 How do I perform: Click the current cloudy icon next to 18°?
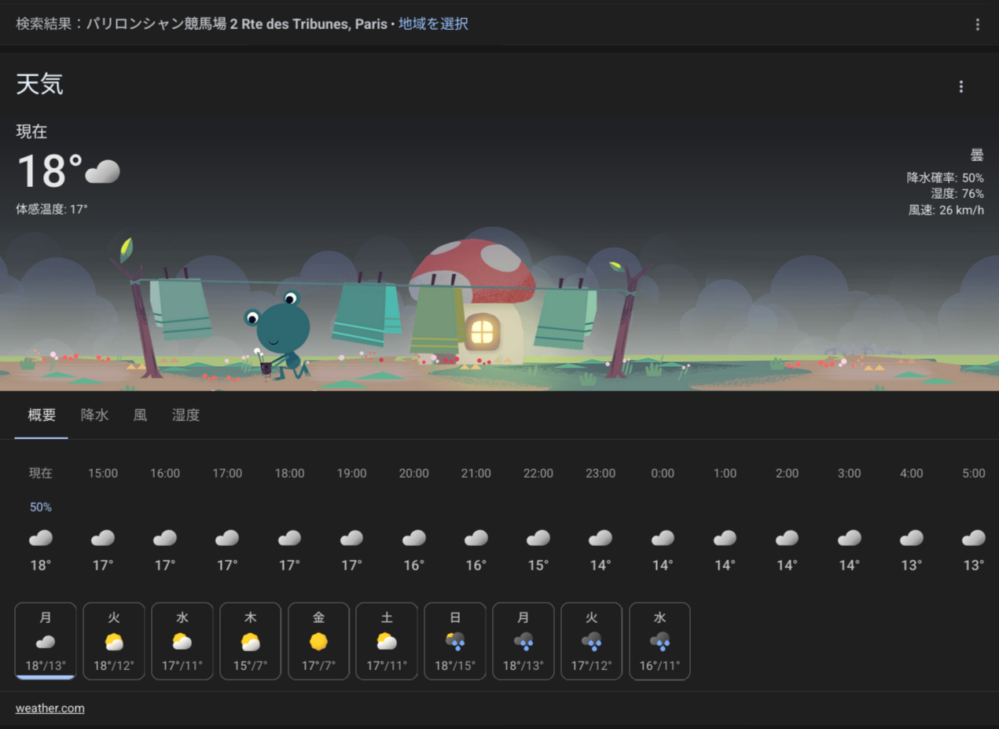tap(102, 171)
